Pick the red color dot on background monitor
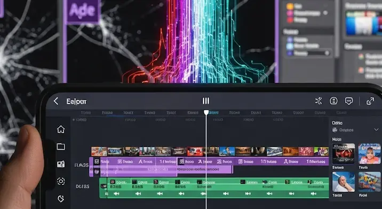382x209 pixels. coord(290,20)
